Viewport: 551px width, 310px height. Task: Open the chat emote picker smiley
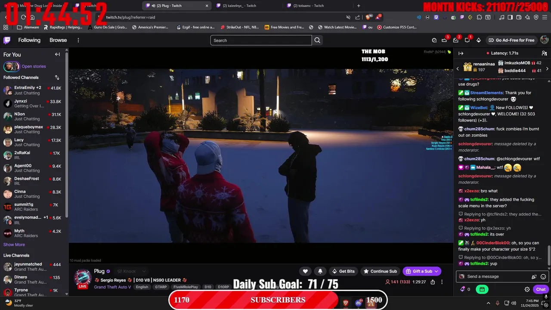[x=543, y=276]
